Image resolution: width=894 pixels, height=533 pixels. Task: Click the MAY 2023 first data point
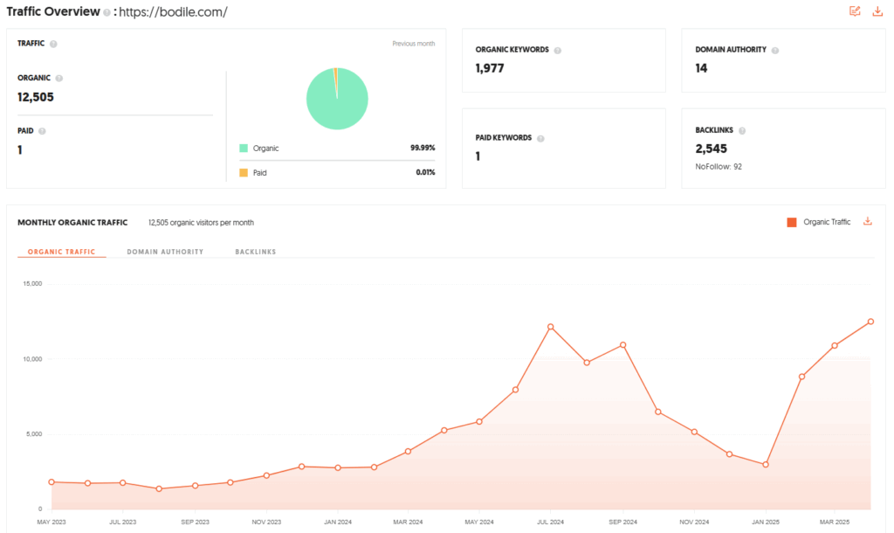pos(52,482)
